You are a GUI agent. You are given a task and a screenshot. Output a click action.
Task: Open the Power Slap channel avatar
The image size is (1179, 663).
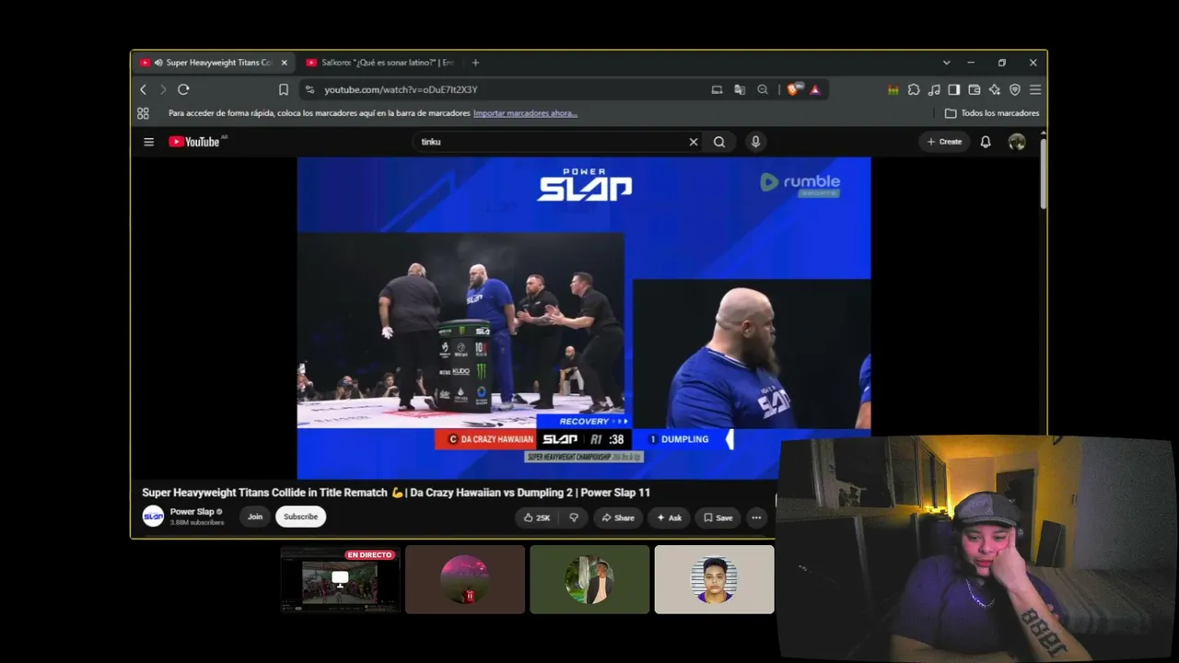click(x=153, y=517)
